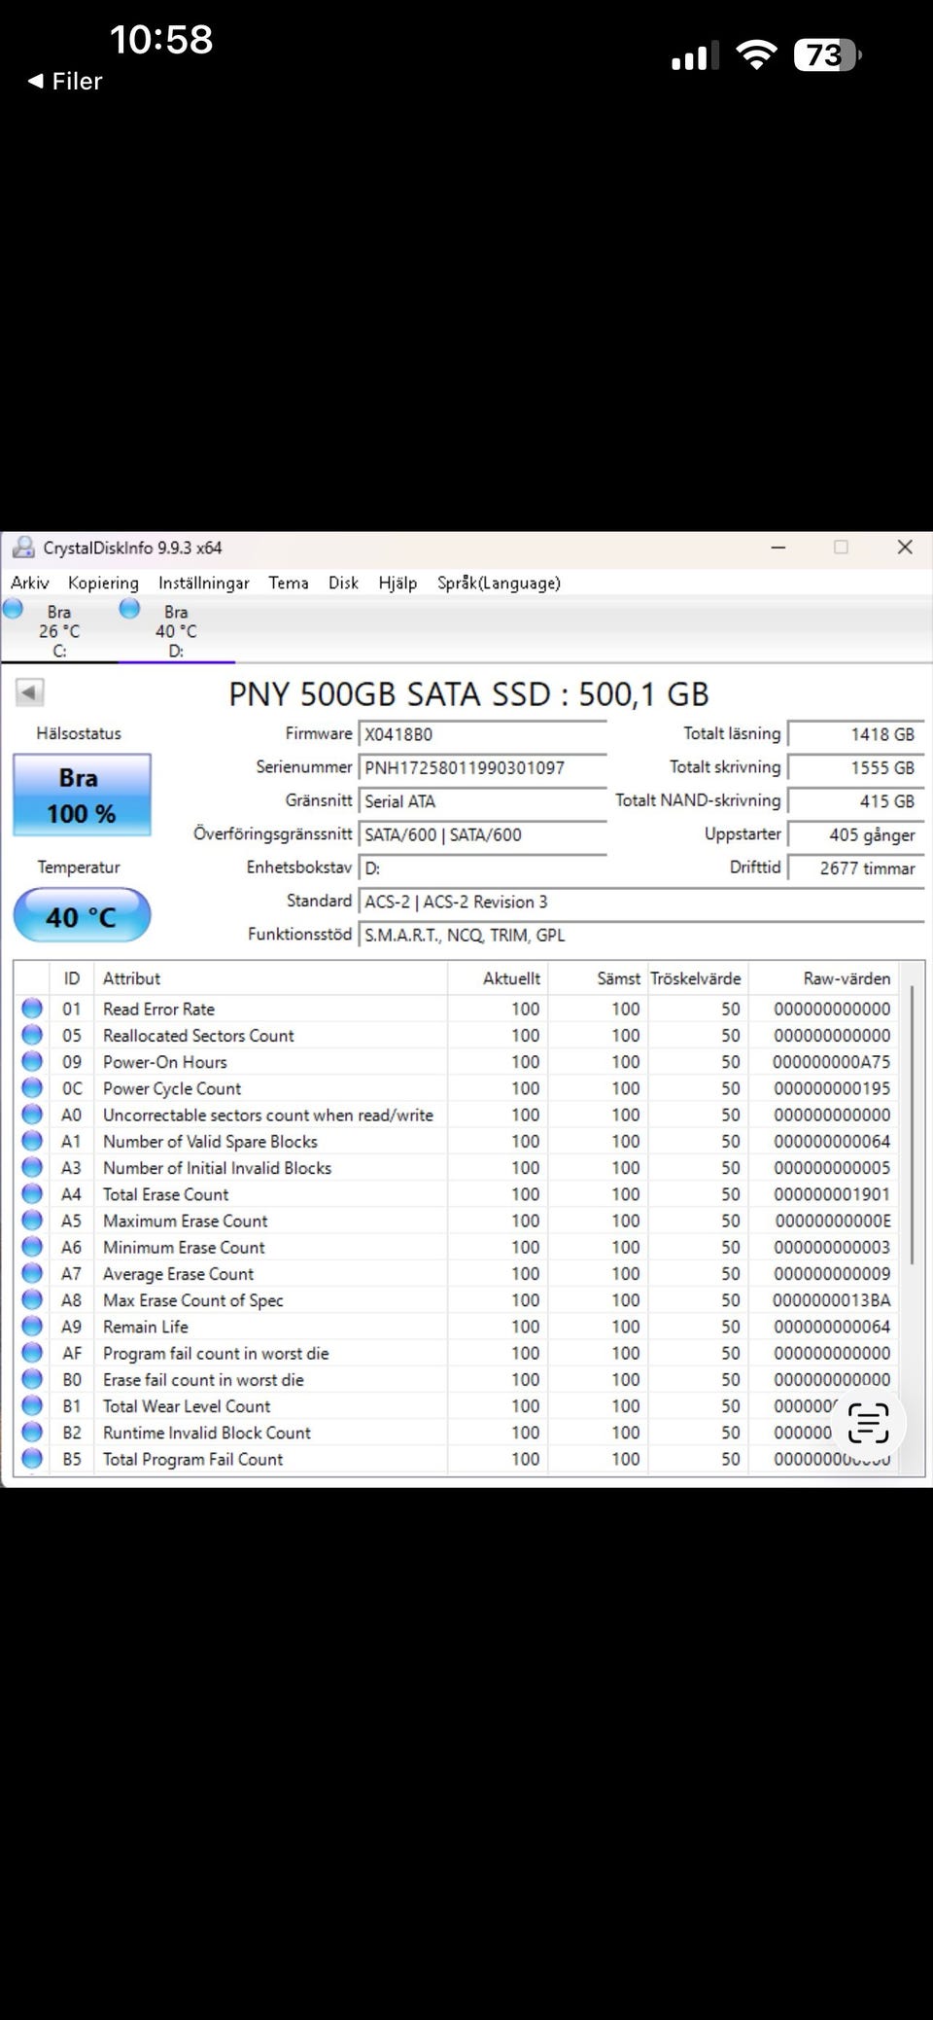This screenshot has height=2020, width=933.
Task: Click the previous disk arrow button
Action: 29,692
